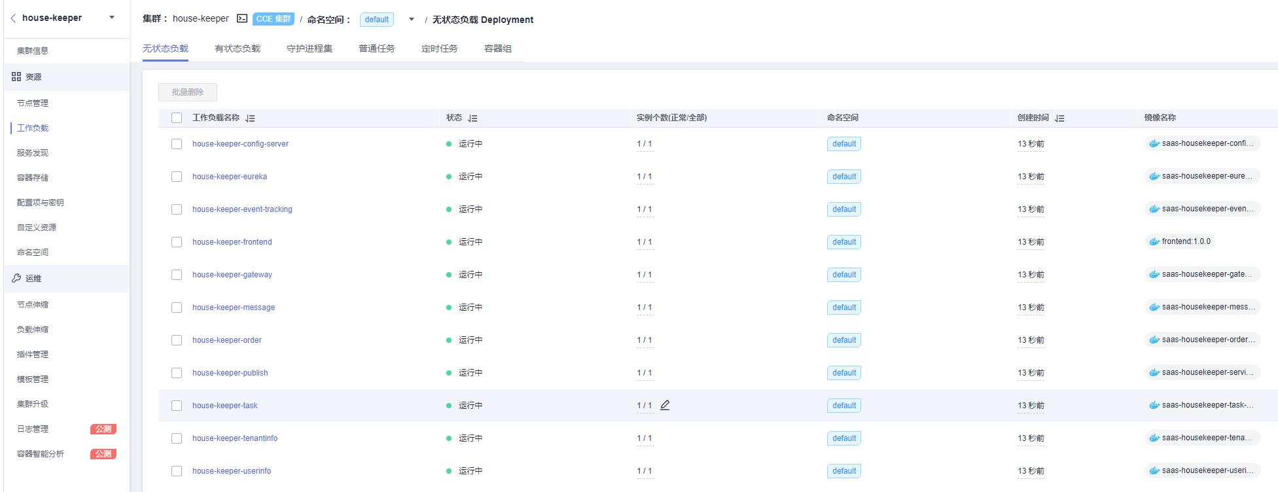Click the Resources grid icon in sidebar
Image resolution: width=1278 pixels, height=492 pixels.
16,77
